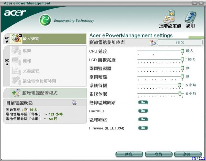Toggle 無線區域網路 On switch

click(143, 102)
